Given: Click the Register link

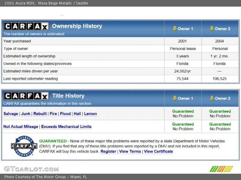Looking at the screenshot, I should [x=108, y=151].
